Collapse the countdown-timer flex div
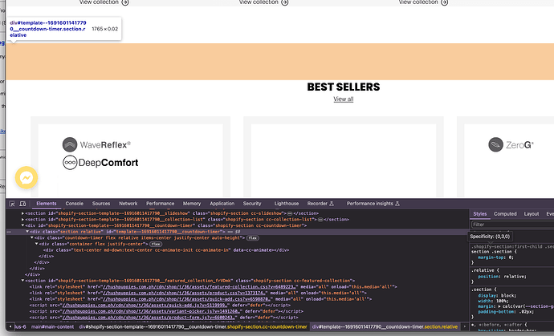Screen dimensions: 554x336 click(32, 238)
